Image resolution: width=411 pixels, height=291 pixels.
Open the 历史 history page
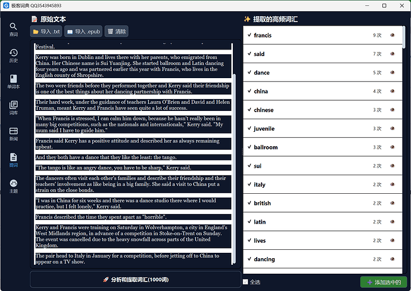coord(13,55)
